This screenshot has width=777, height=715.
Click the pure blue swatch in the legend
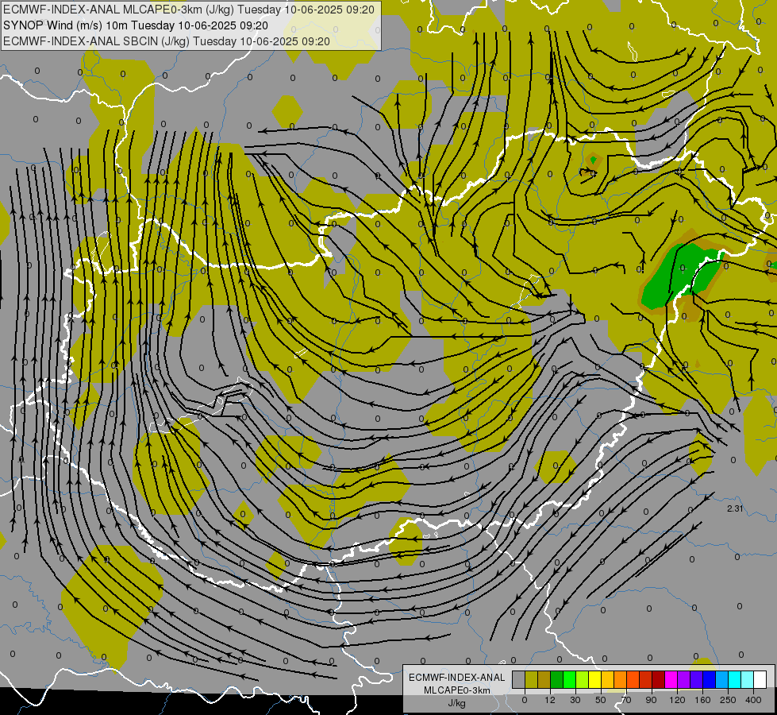[710, 680]
